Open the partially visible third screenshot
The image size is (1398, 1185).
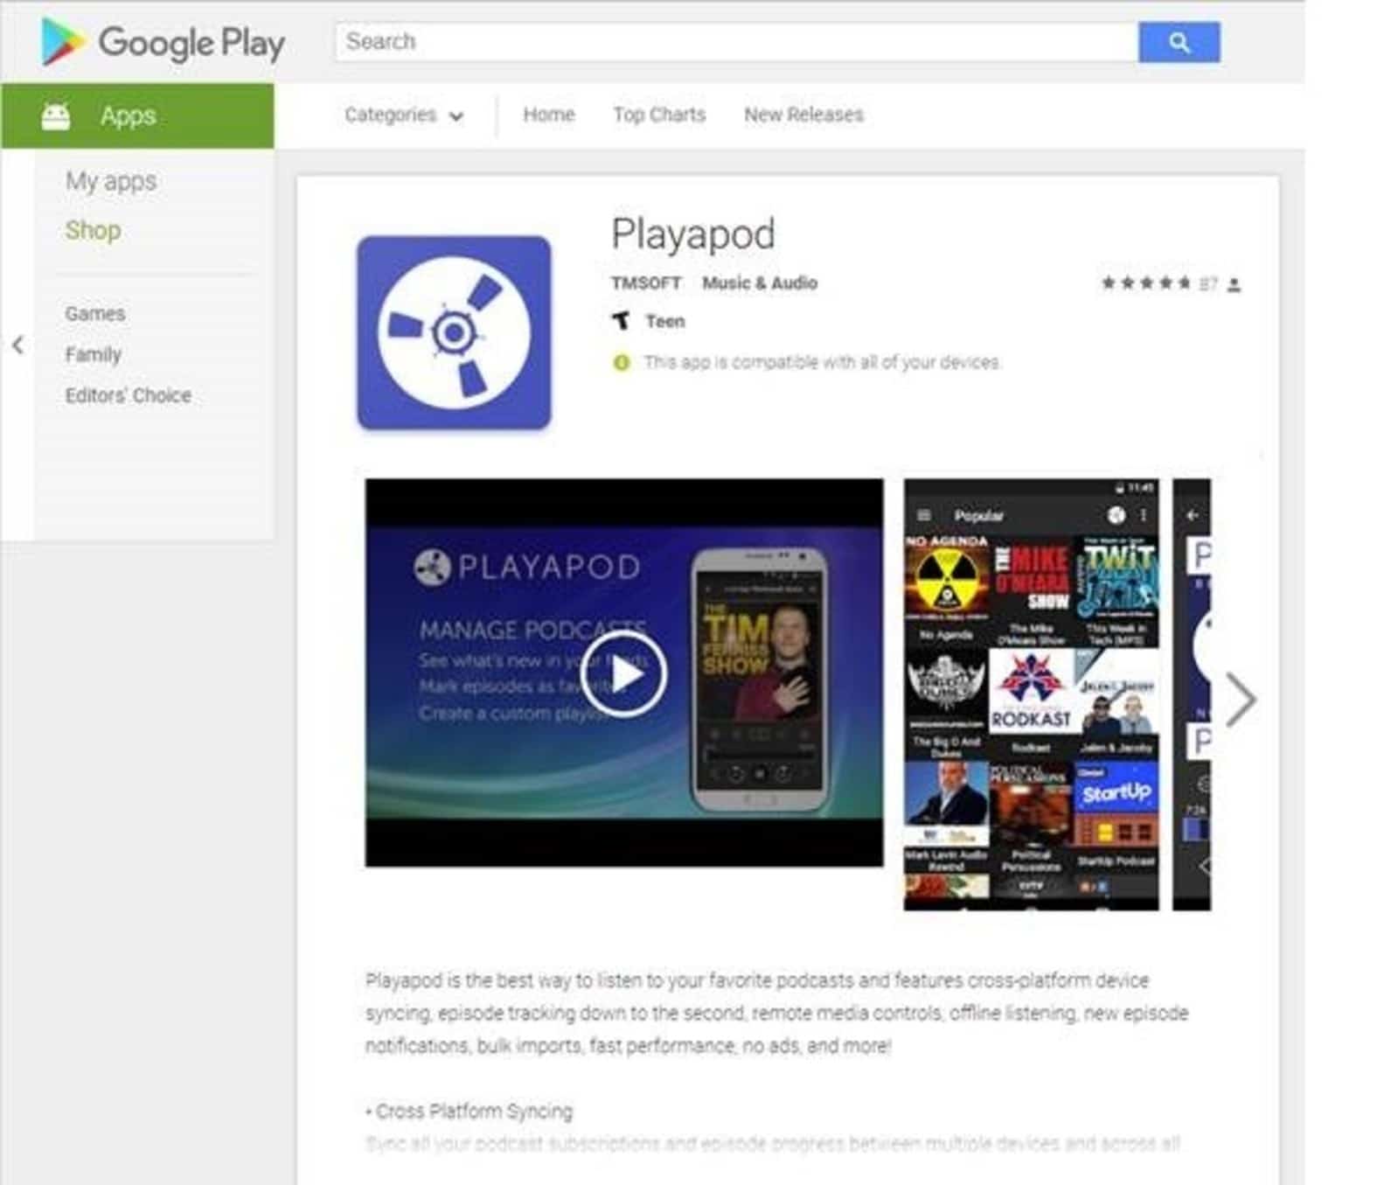[1192, 694]
